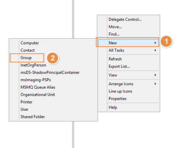Screen dimensions: 183x148
Task: Choose Printer from the submenu
Action: tap(26, 102)
